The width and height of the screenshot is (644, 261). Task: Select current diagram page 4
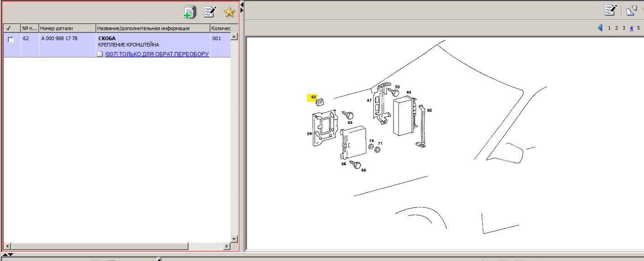coord(631,28)
